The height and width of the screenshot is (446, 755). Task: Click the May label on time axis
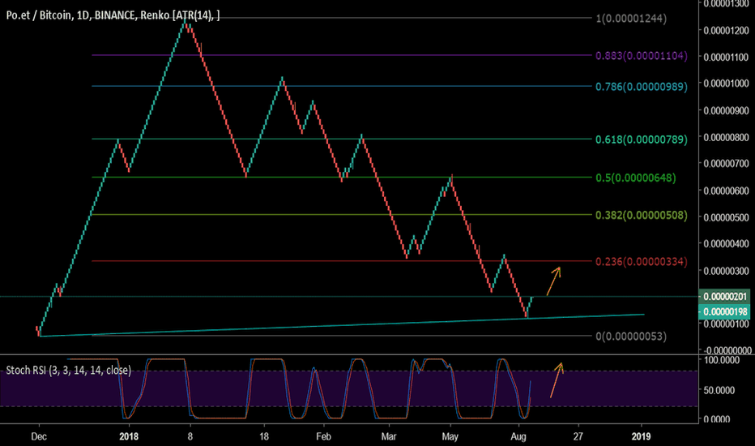(x=450, y=436)
